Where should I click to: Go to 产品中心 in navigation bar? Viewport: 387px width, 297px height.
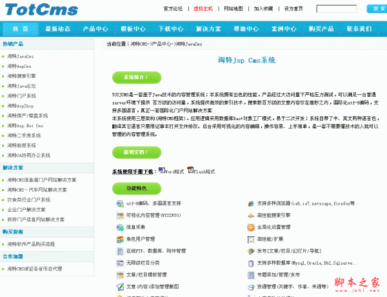click(x=95, y=29)
